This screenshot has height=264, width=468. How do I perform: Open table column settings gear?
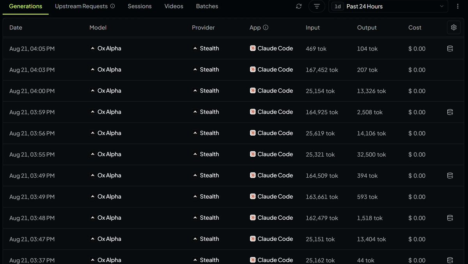[454, 27]
